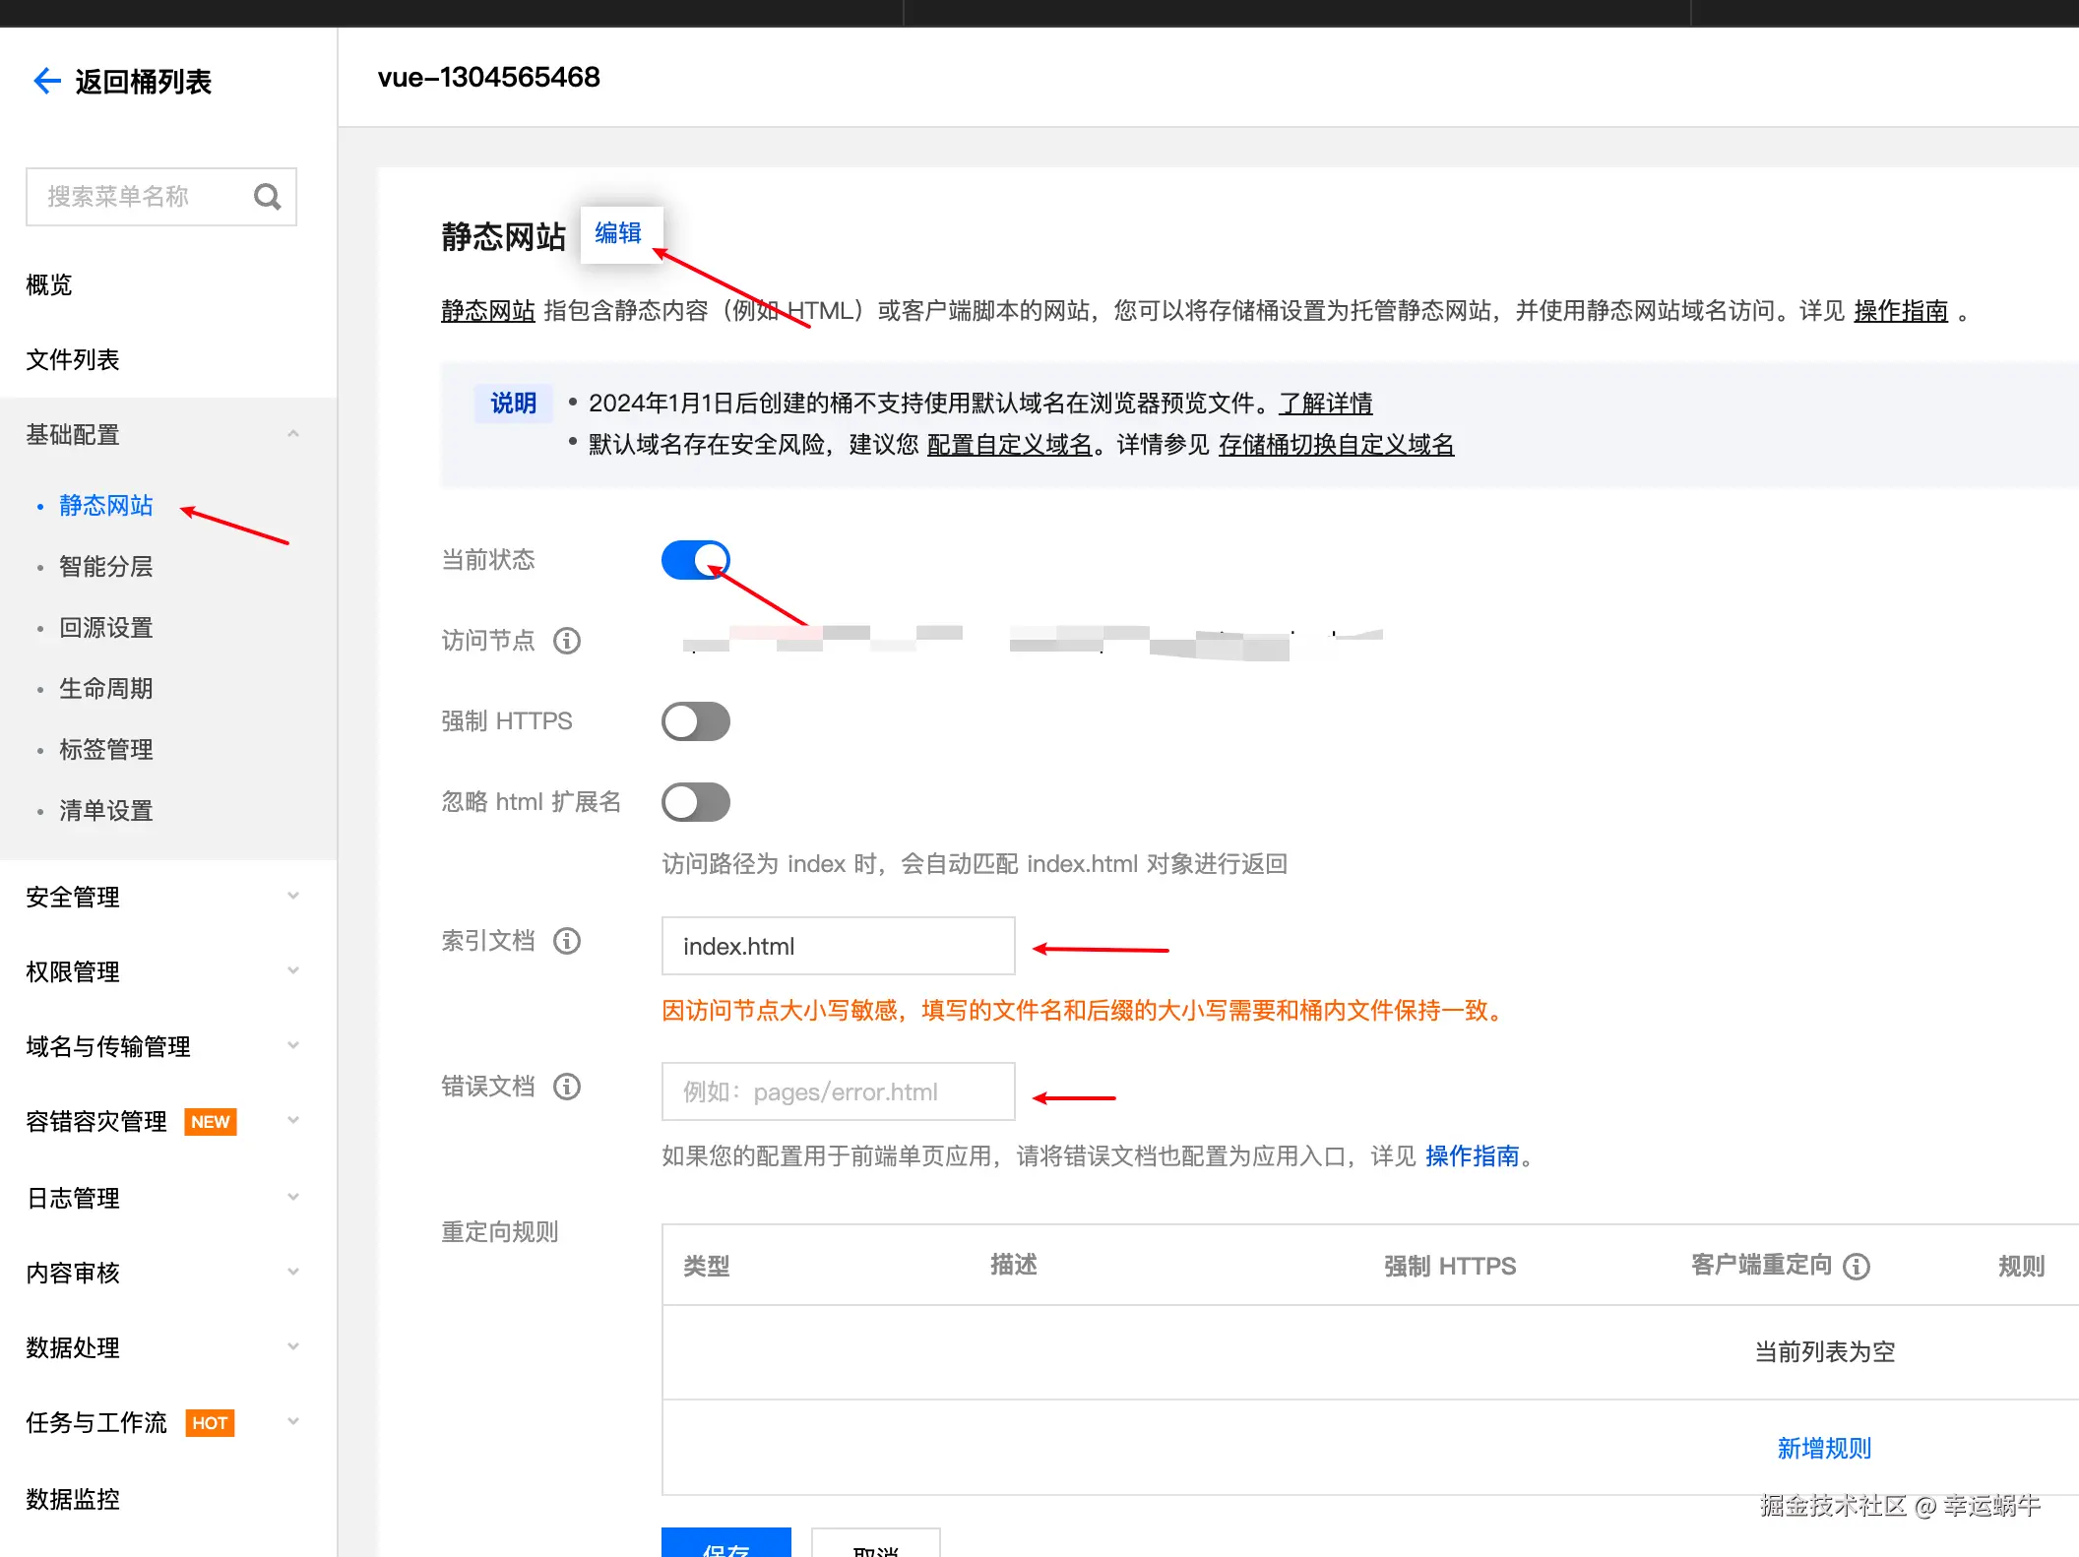The height and width of the screenshot is (1557, 2079).
Task: Click info icon next to 错误文档
Action: (x=567, y=1087)
